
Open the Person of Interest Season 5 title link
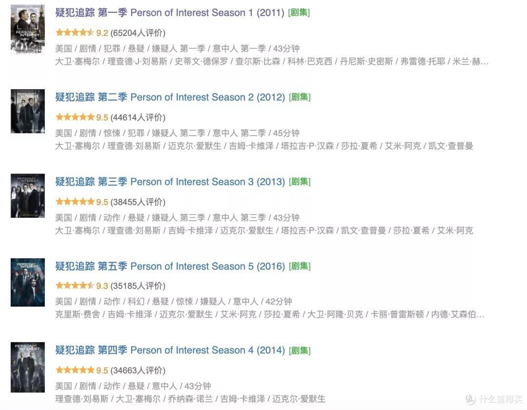click(170, 266)
